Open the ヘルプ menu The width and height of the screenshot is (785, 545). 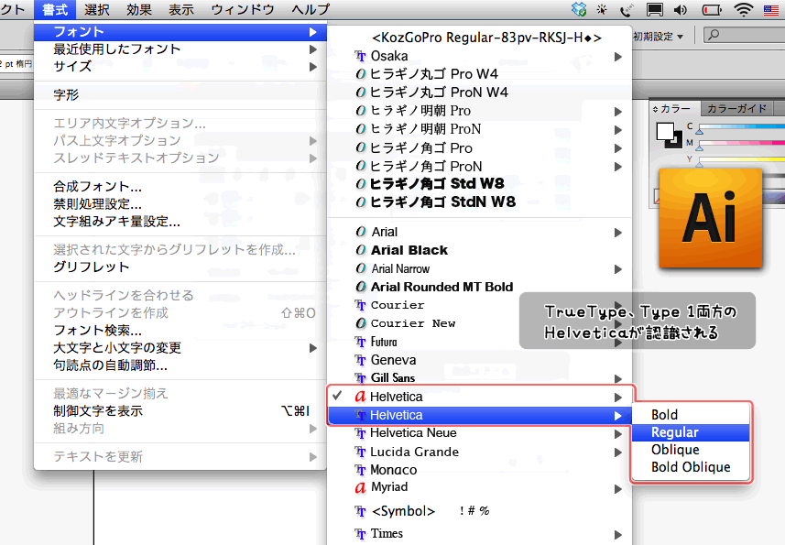[311, 9]
